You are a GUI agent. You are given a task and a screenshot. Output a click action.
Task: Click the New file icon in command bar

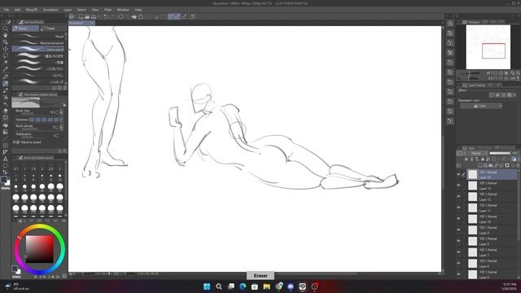tap(81, 16)
